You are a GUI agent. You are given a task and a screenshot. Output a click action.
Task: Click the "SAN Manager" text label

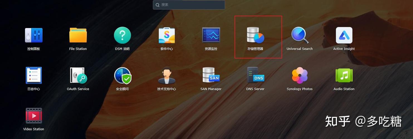(x=211, y=89)
